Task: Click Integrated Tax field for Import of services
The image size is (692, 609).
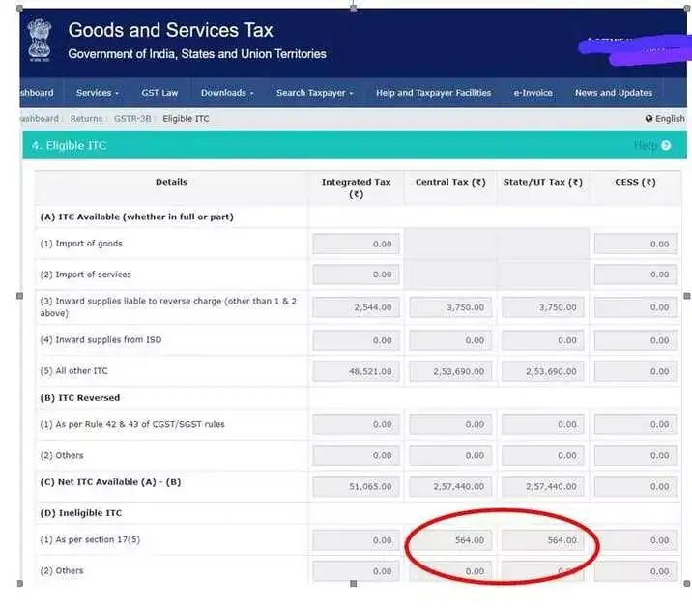Action: click(x=356, y=275)
